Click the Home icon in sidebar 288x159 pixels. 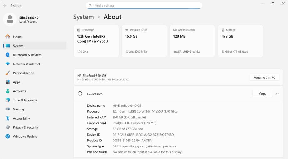8,37
